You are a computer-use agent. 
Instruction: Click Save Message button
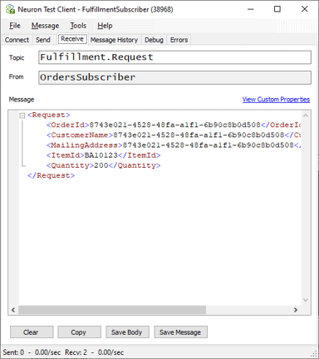180,332
